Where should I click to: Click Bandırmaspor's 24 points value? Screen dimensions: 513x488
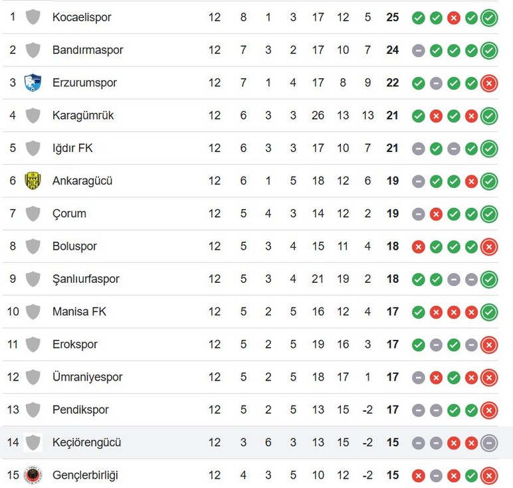[x=392, y=50]
